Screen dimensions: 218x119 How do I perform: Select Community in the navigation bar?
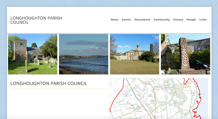click(162, 20)
